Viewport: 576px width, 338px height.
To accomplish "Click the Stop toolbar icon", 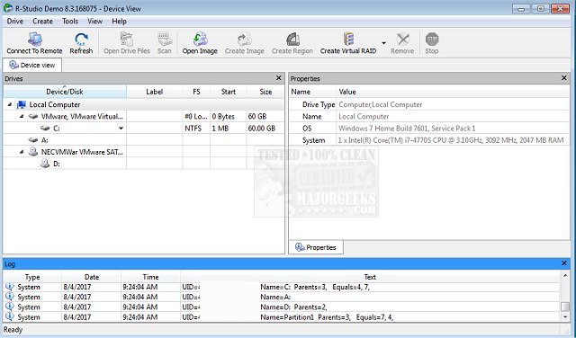I will [432, 39].
